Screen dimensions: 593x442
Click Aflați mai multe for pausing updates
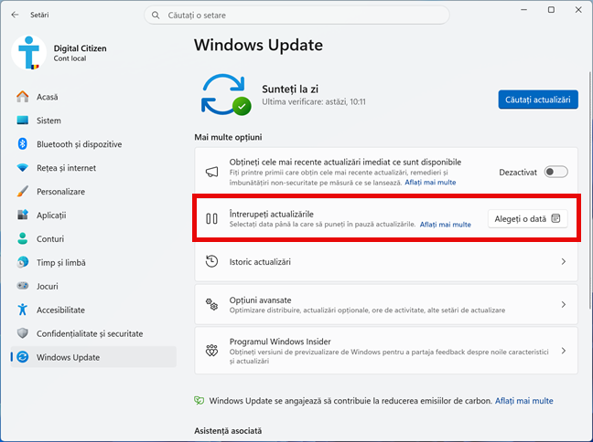(x=445, y=225)
